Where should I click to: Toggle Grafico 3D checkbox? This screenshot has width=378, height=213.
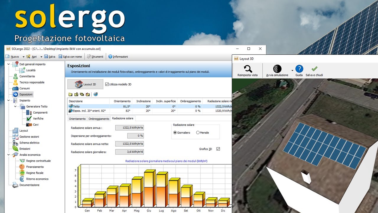coord(218,149)
